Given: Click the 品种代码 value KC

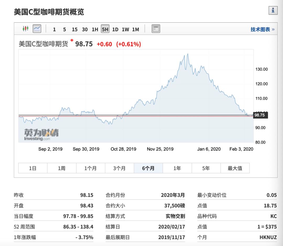Looking at the screenshot, I should coord(274,216).
